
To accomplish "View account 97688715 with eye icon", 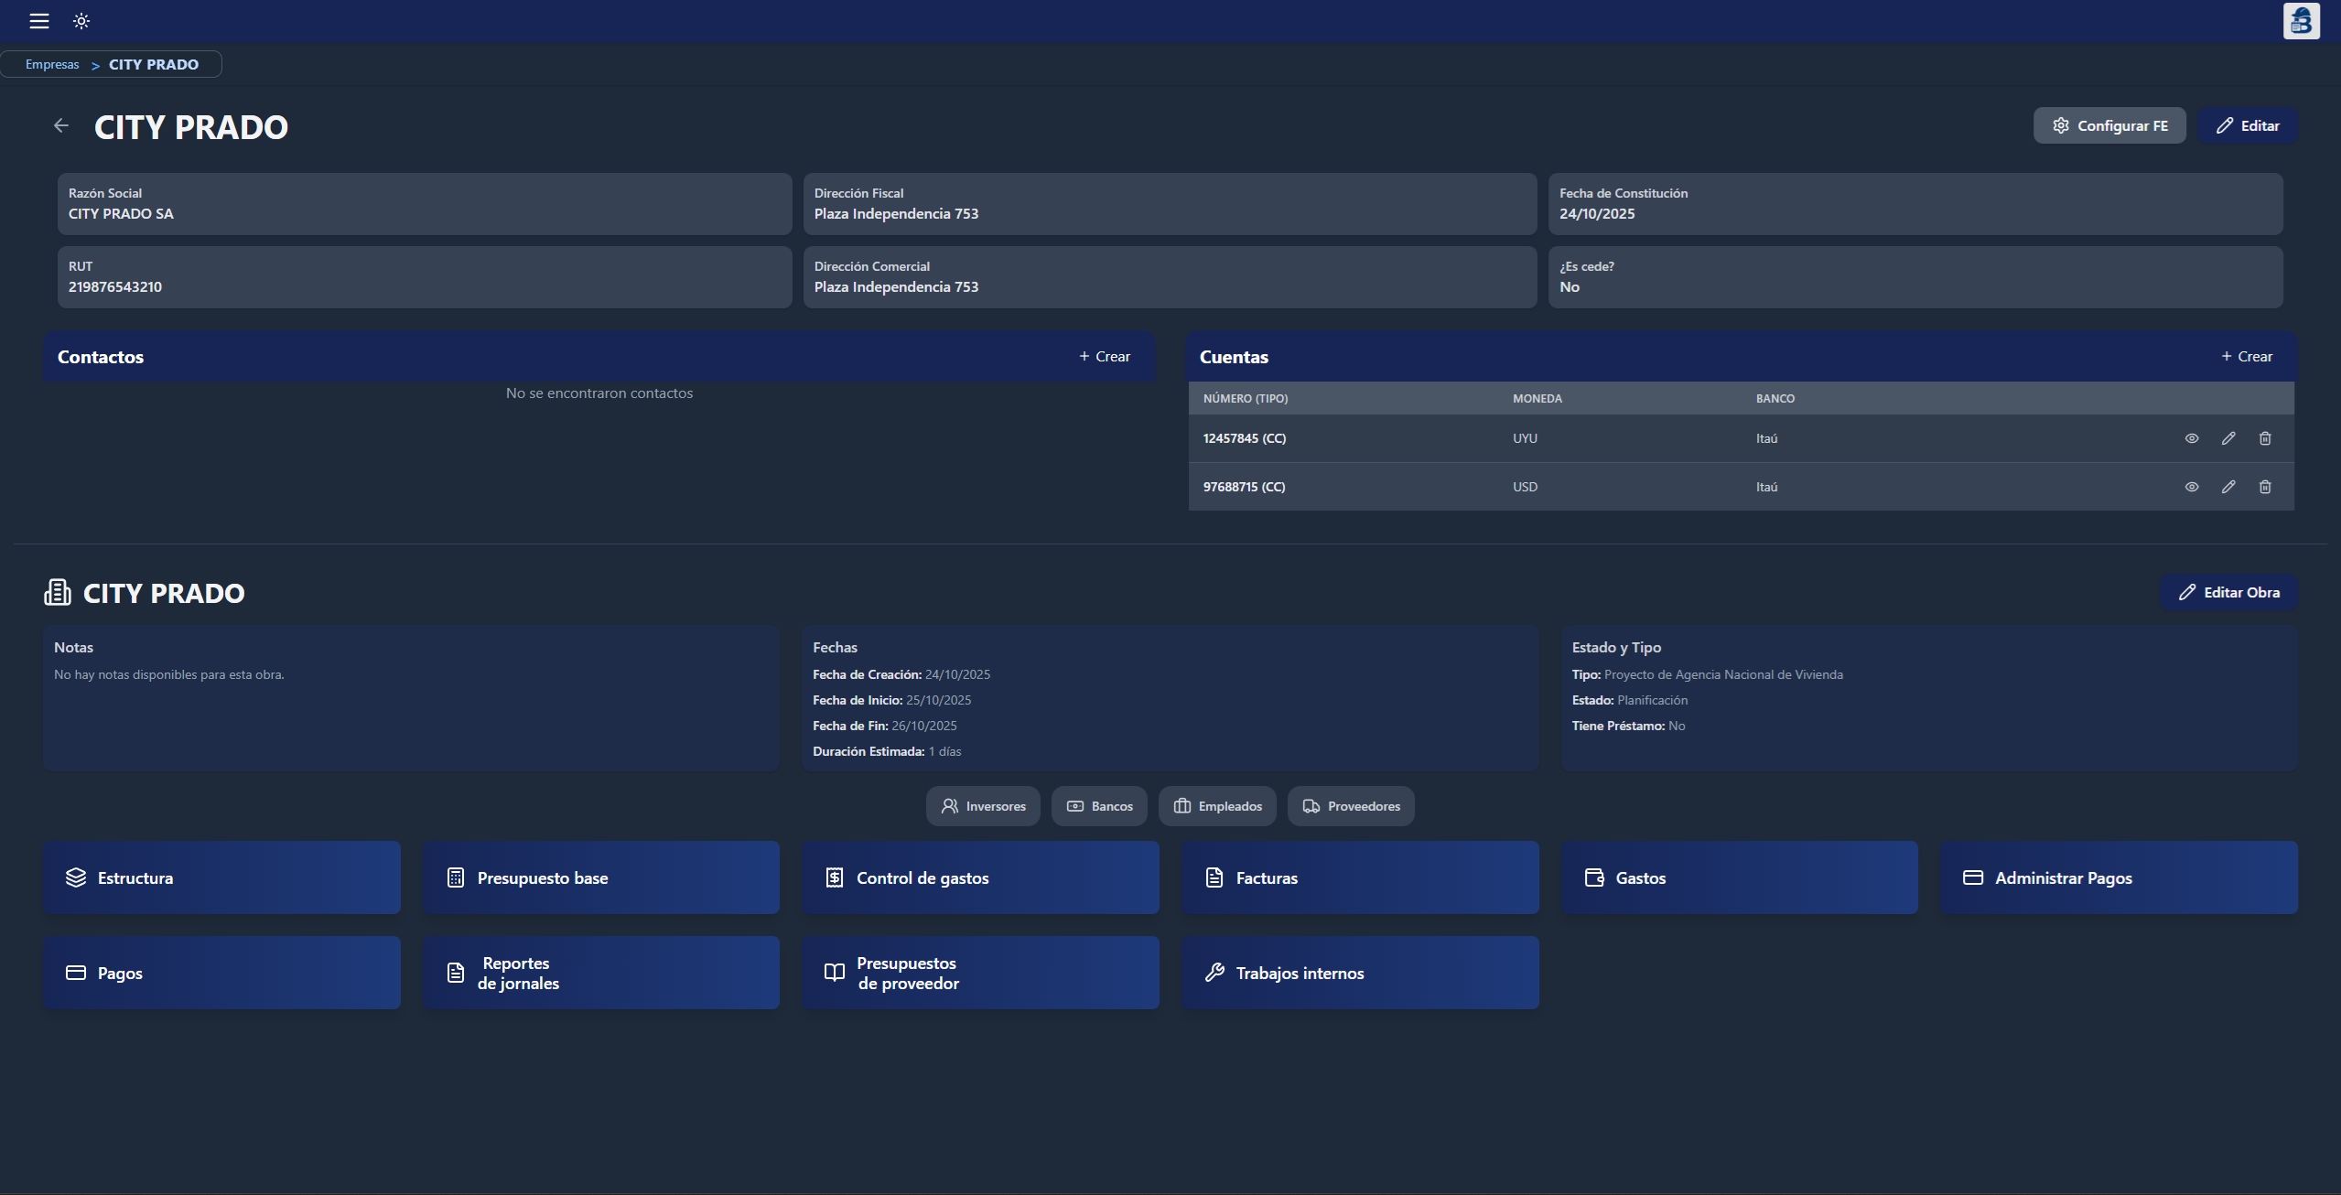I will [2192, 487].
